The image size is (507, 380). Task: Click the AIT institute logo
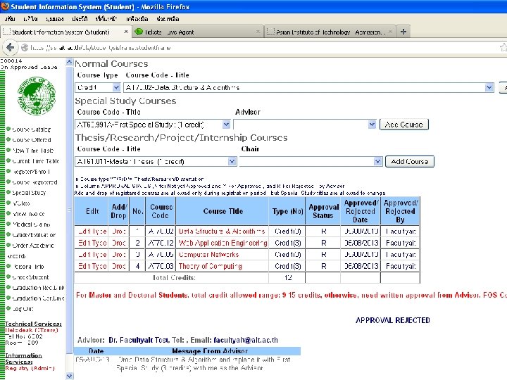[x=37, y=96]
